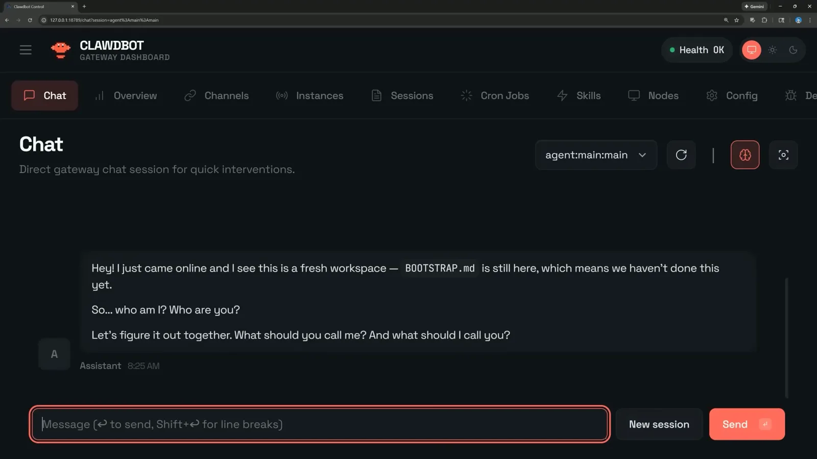The image size is (817, 459).
Task: Click the Health OK status indicator
Action: pyautogui.click(x=696, y=50)
